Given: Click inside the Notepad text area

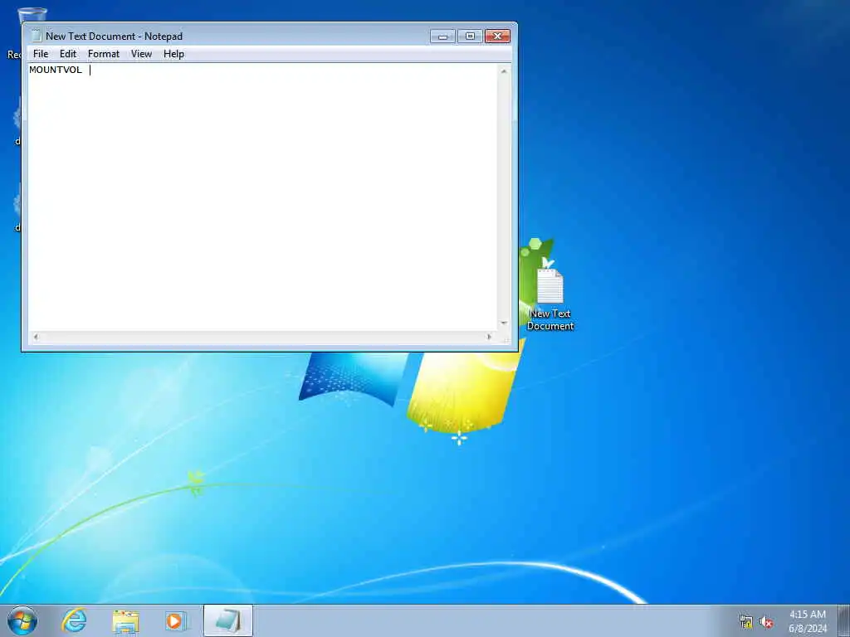Looking at the screenshot, I should [x=263, y=197].
